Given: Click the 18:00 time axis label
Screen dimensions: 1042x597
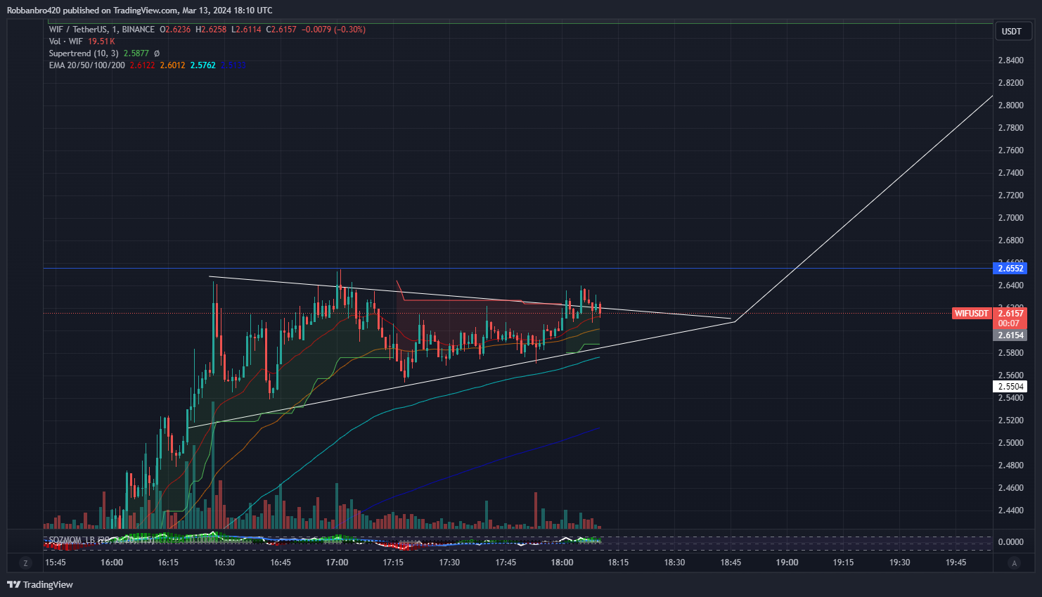Looking at the screenshot, I should [562, 563].
